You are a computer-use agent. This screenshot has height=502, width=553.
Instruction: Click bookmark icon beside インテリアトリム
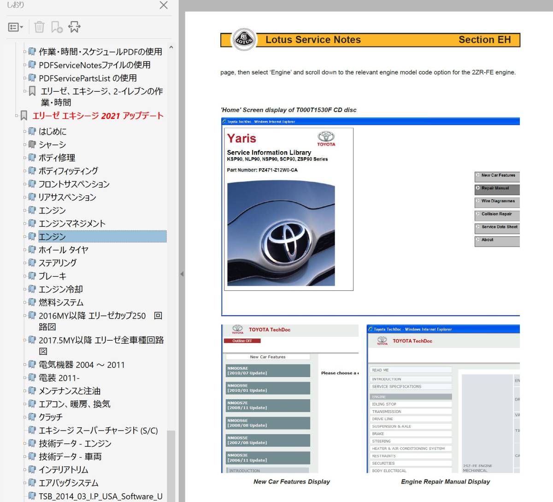[32, 470]
